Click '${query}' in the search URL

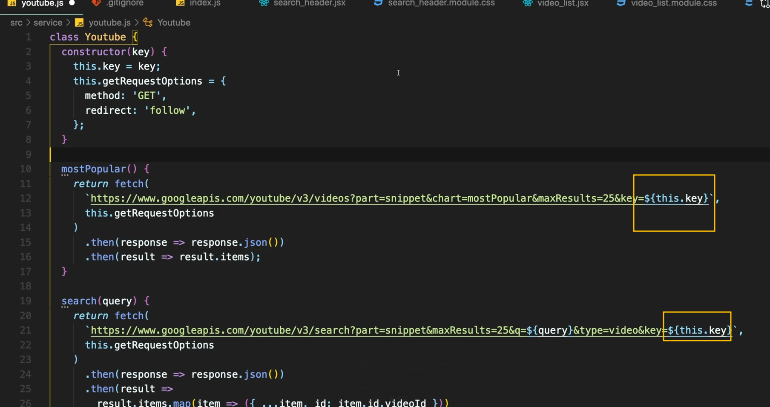[x=550, y=330]
